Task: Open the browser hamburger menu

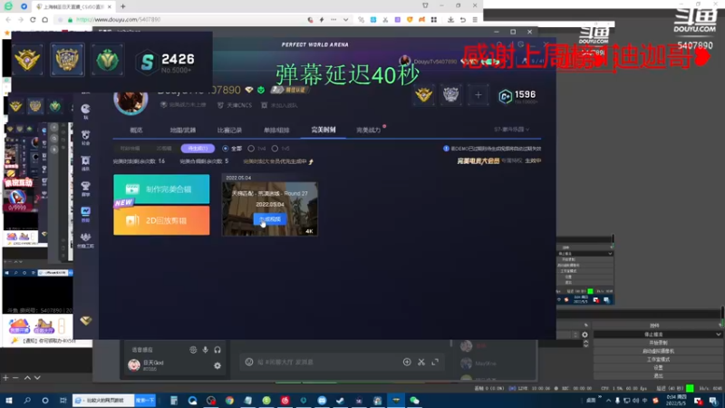Action: coord(475,19)
